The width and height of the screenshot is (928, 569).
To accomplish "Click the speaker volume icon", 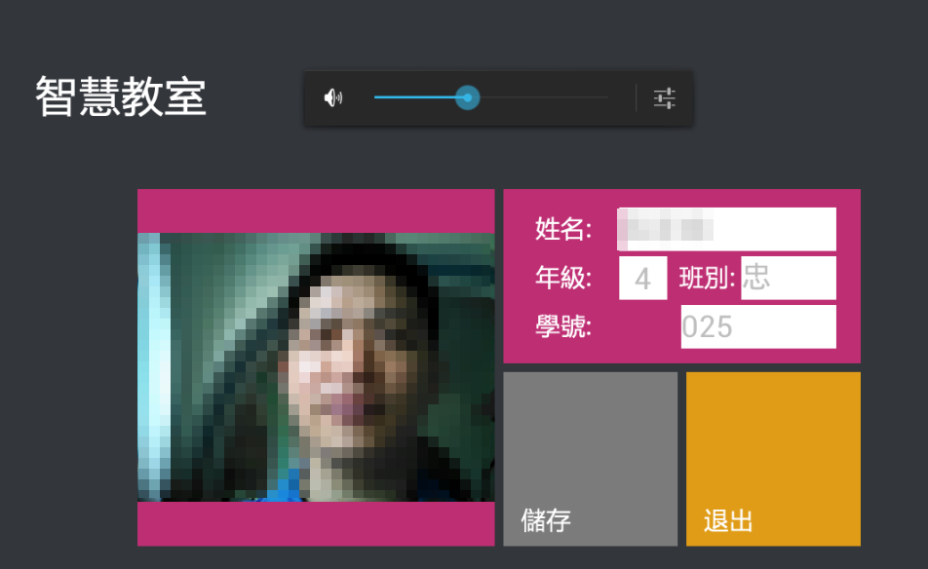I will pos(333,97).
